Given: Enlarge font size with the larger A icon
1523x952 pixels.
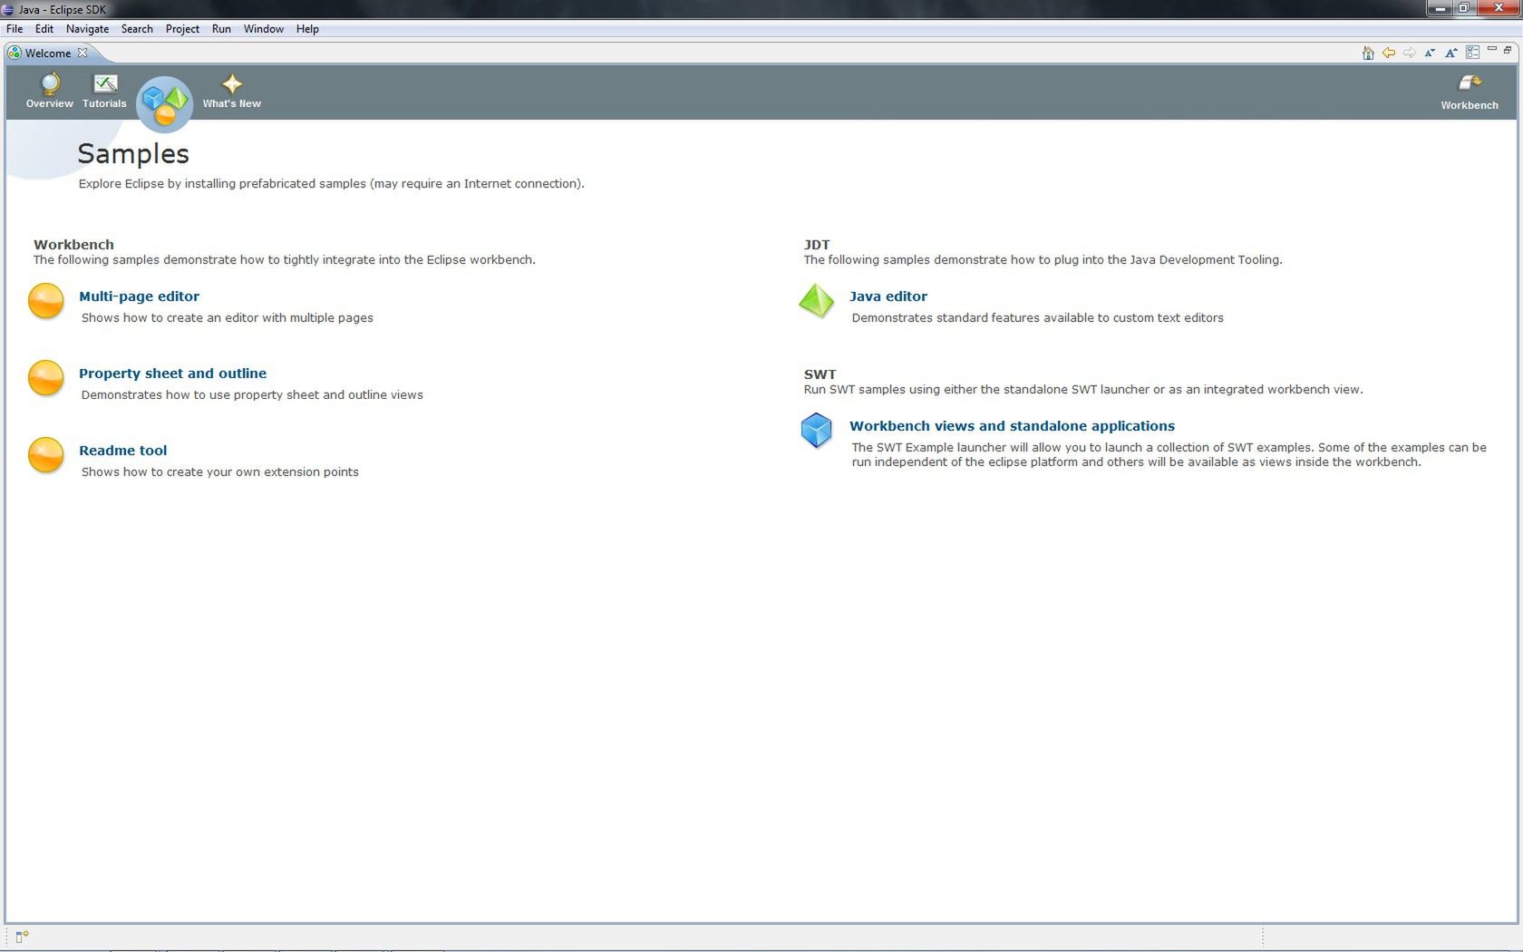Looking at the screenshot, I should (1451, 53).
